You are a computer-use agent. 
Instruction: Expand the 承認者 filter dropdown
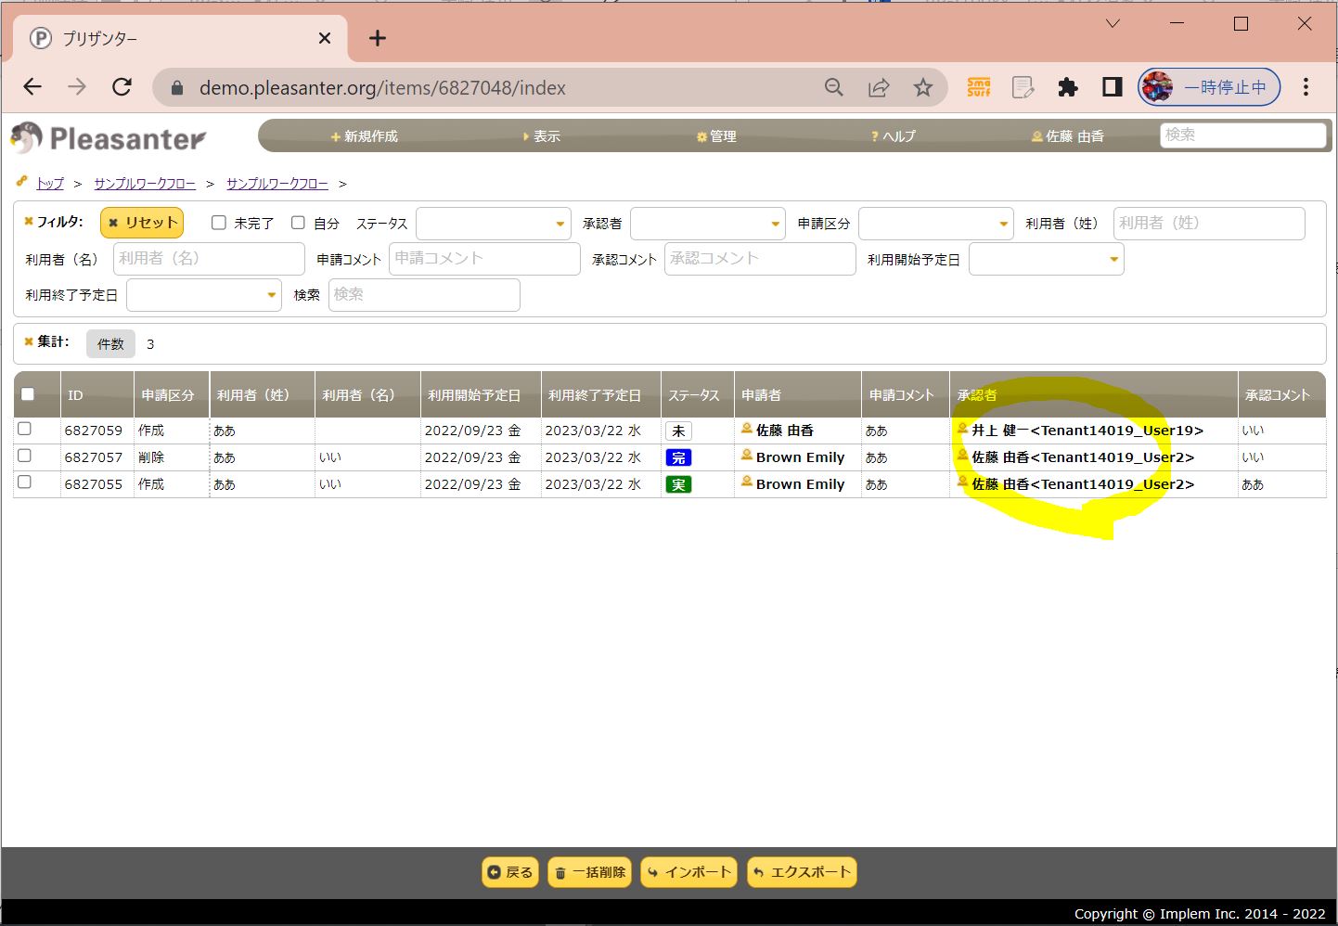click(x=707, y=224)
